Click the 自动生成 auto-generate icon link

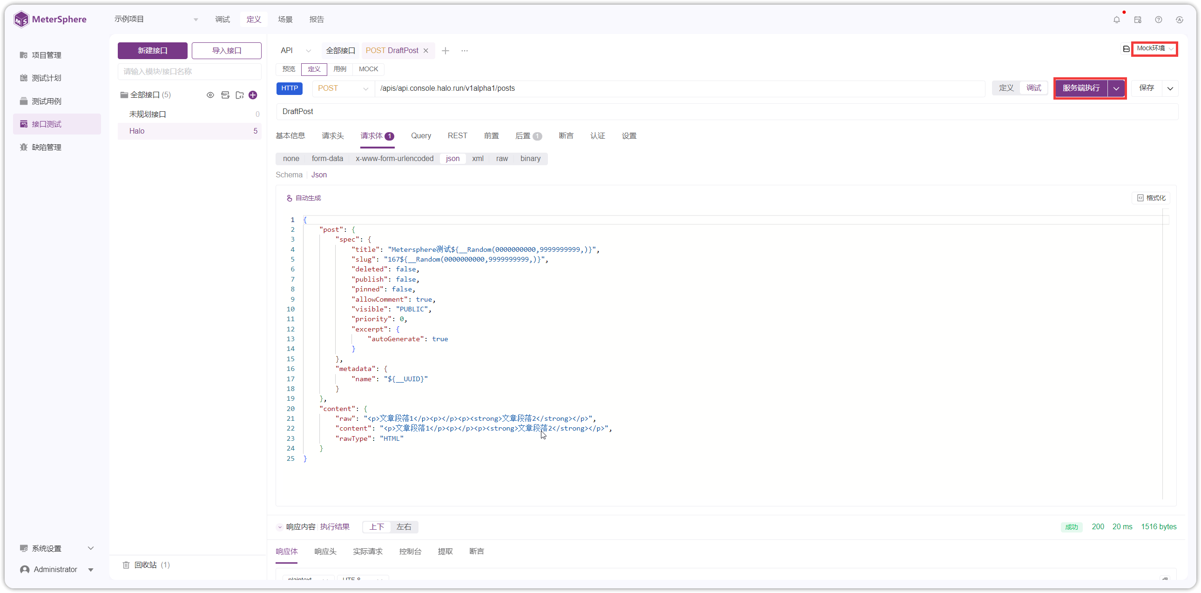pyautogui.click(x=304, y=198)
